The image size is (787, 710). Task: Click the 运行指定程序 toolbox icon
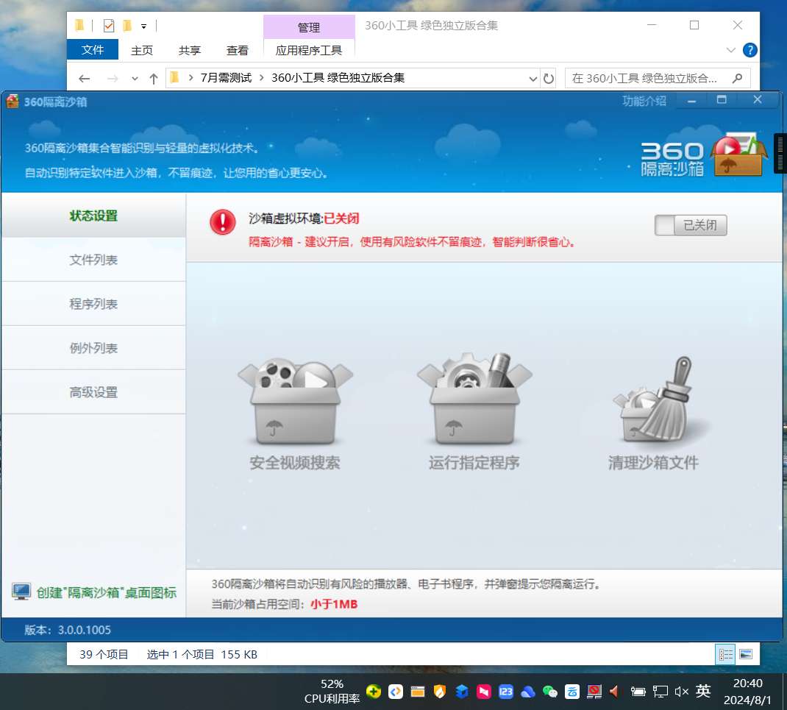coord(474,400)
